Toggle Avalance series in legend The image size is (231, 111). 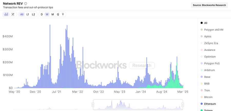208,50
